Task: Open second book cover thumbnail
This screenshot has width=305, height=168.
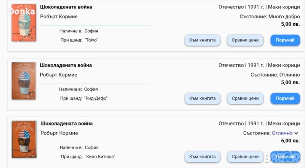Action: pyautogui.click(x=24, y=81)
